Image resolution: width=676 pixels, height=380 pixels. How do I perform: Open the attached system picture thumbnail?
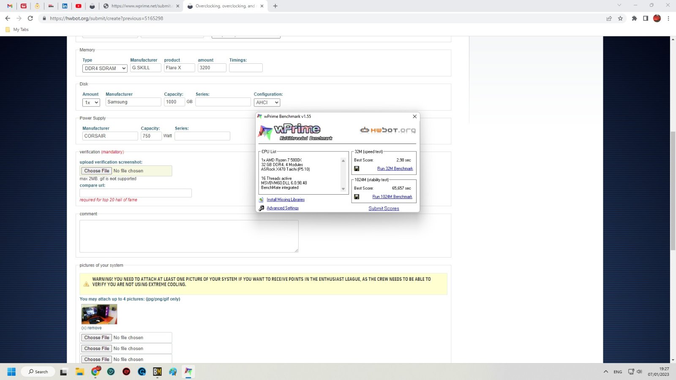click(x=99, y=314)
